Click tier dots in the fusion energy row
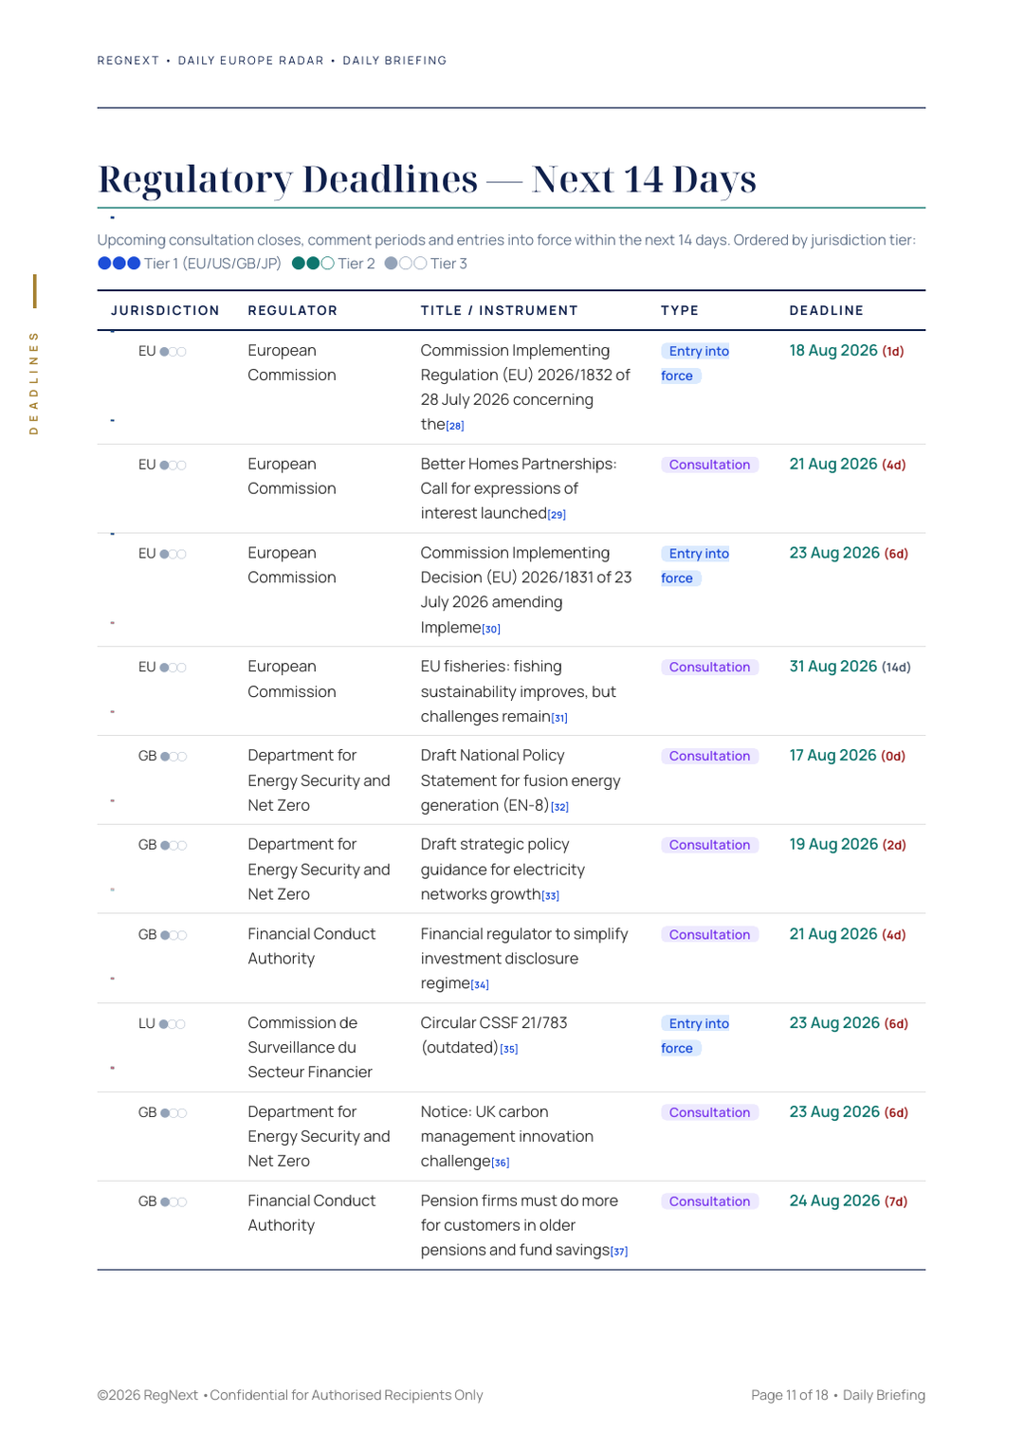 pyautogui.click(x=174, y=757)
